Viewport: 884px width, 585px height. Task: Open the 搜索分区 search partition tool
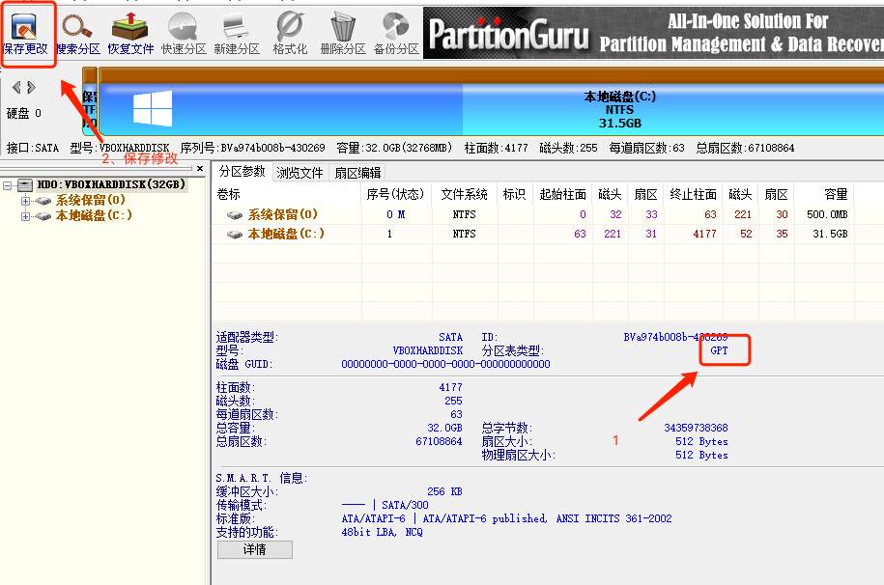pyautogui.click(x=78, y=35)
